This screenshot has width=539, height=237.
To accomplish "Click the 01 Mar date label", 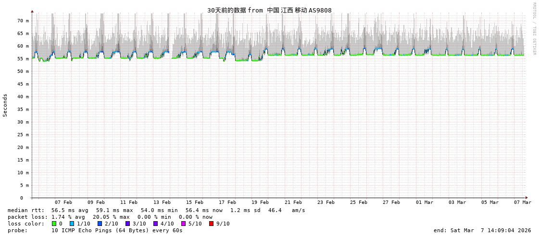I will [424, 202].
